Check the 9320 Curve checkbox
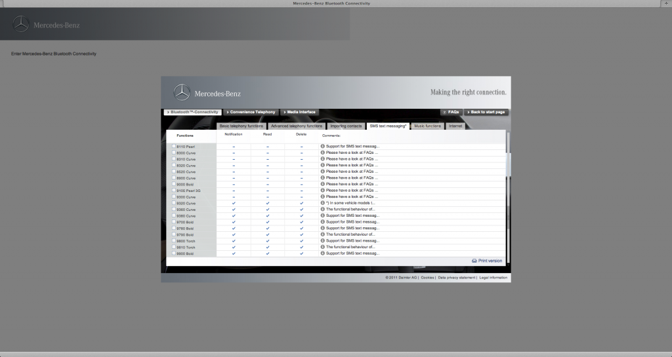672x357 pixels. point(174,203)
